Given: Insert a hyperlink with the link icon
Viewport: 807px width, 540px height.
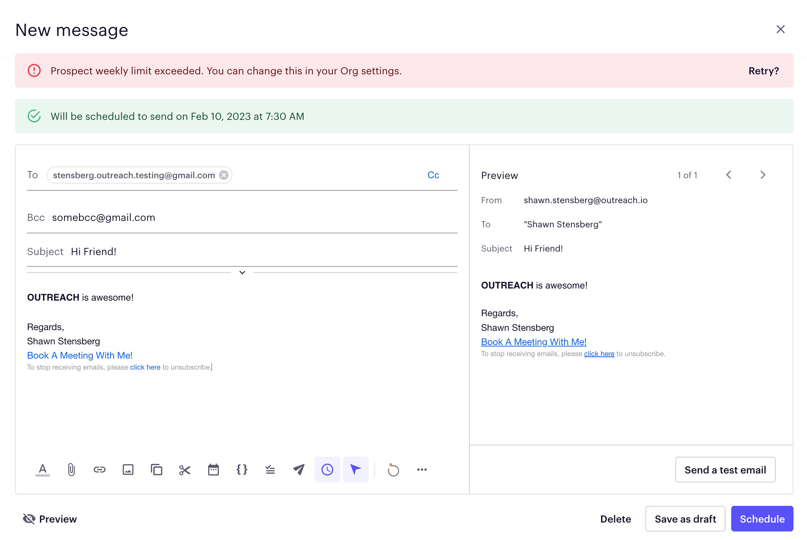Looking at the screenshot, I should pyautogui.click(x=100, y=470).
